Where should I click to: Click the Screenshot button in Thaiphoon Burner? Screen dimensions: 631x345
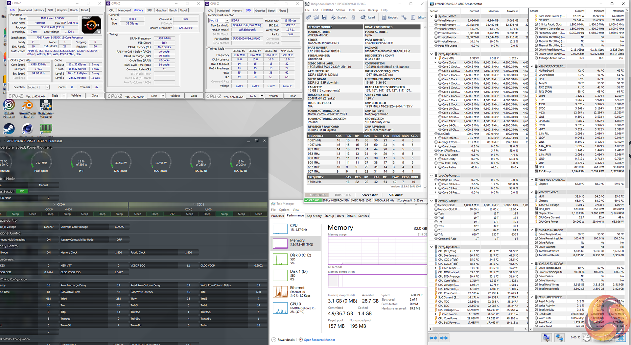(x=369, y=195)
